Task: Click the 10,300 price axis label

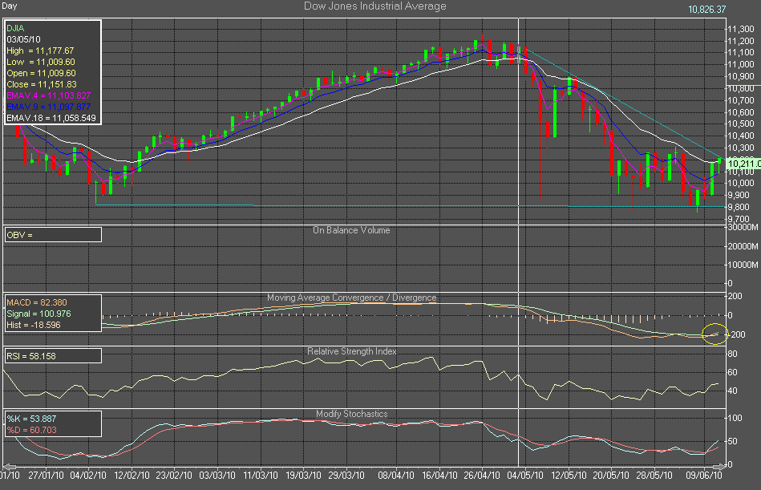Action: tap(741, 148)
